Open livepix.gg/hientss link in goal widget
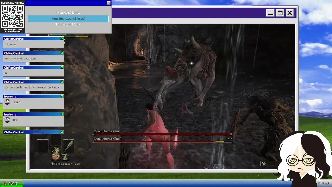 click(68, 12)
